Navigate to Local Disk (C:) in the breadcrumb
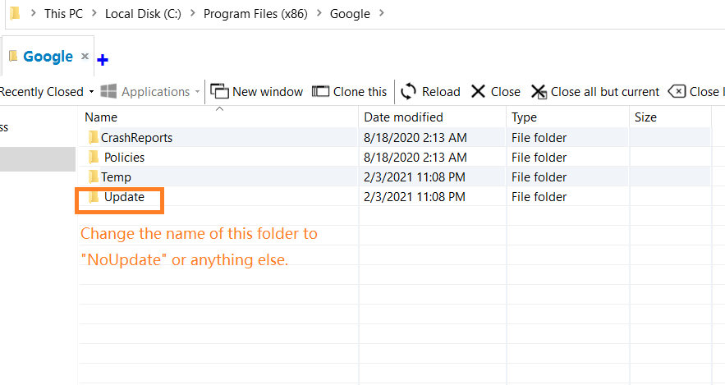 coord(143,13)
